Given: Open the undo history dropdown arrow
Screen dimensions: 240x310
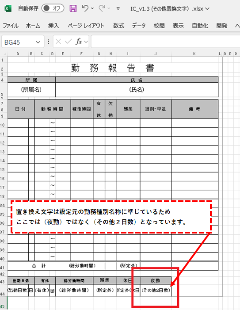Looking at the screenshot, I should (x=92, y=8).
